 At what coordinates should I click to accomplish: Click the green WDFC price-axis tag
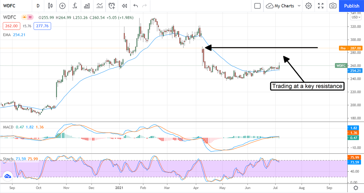tap(340, 65)
